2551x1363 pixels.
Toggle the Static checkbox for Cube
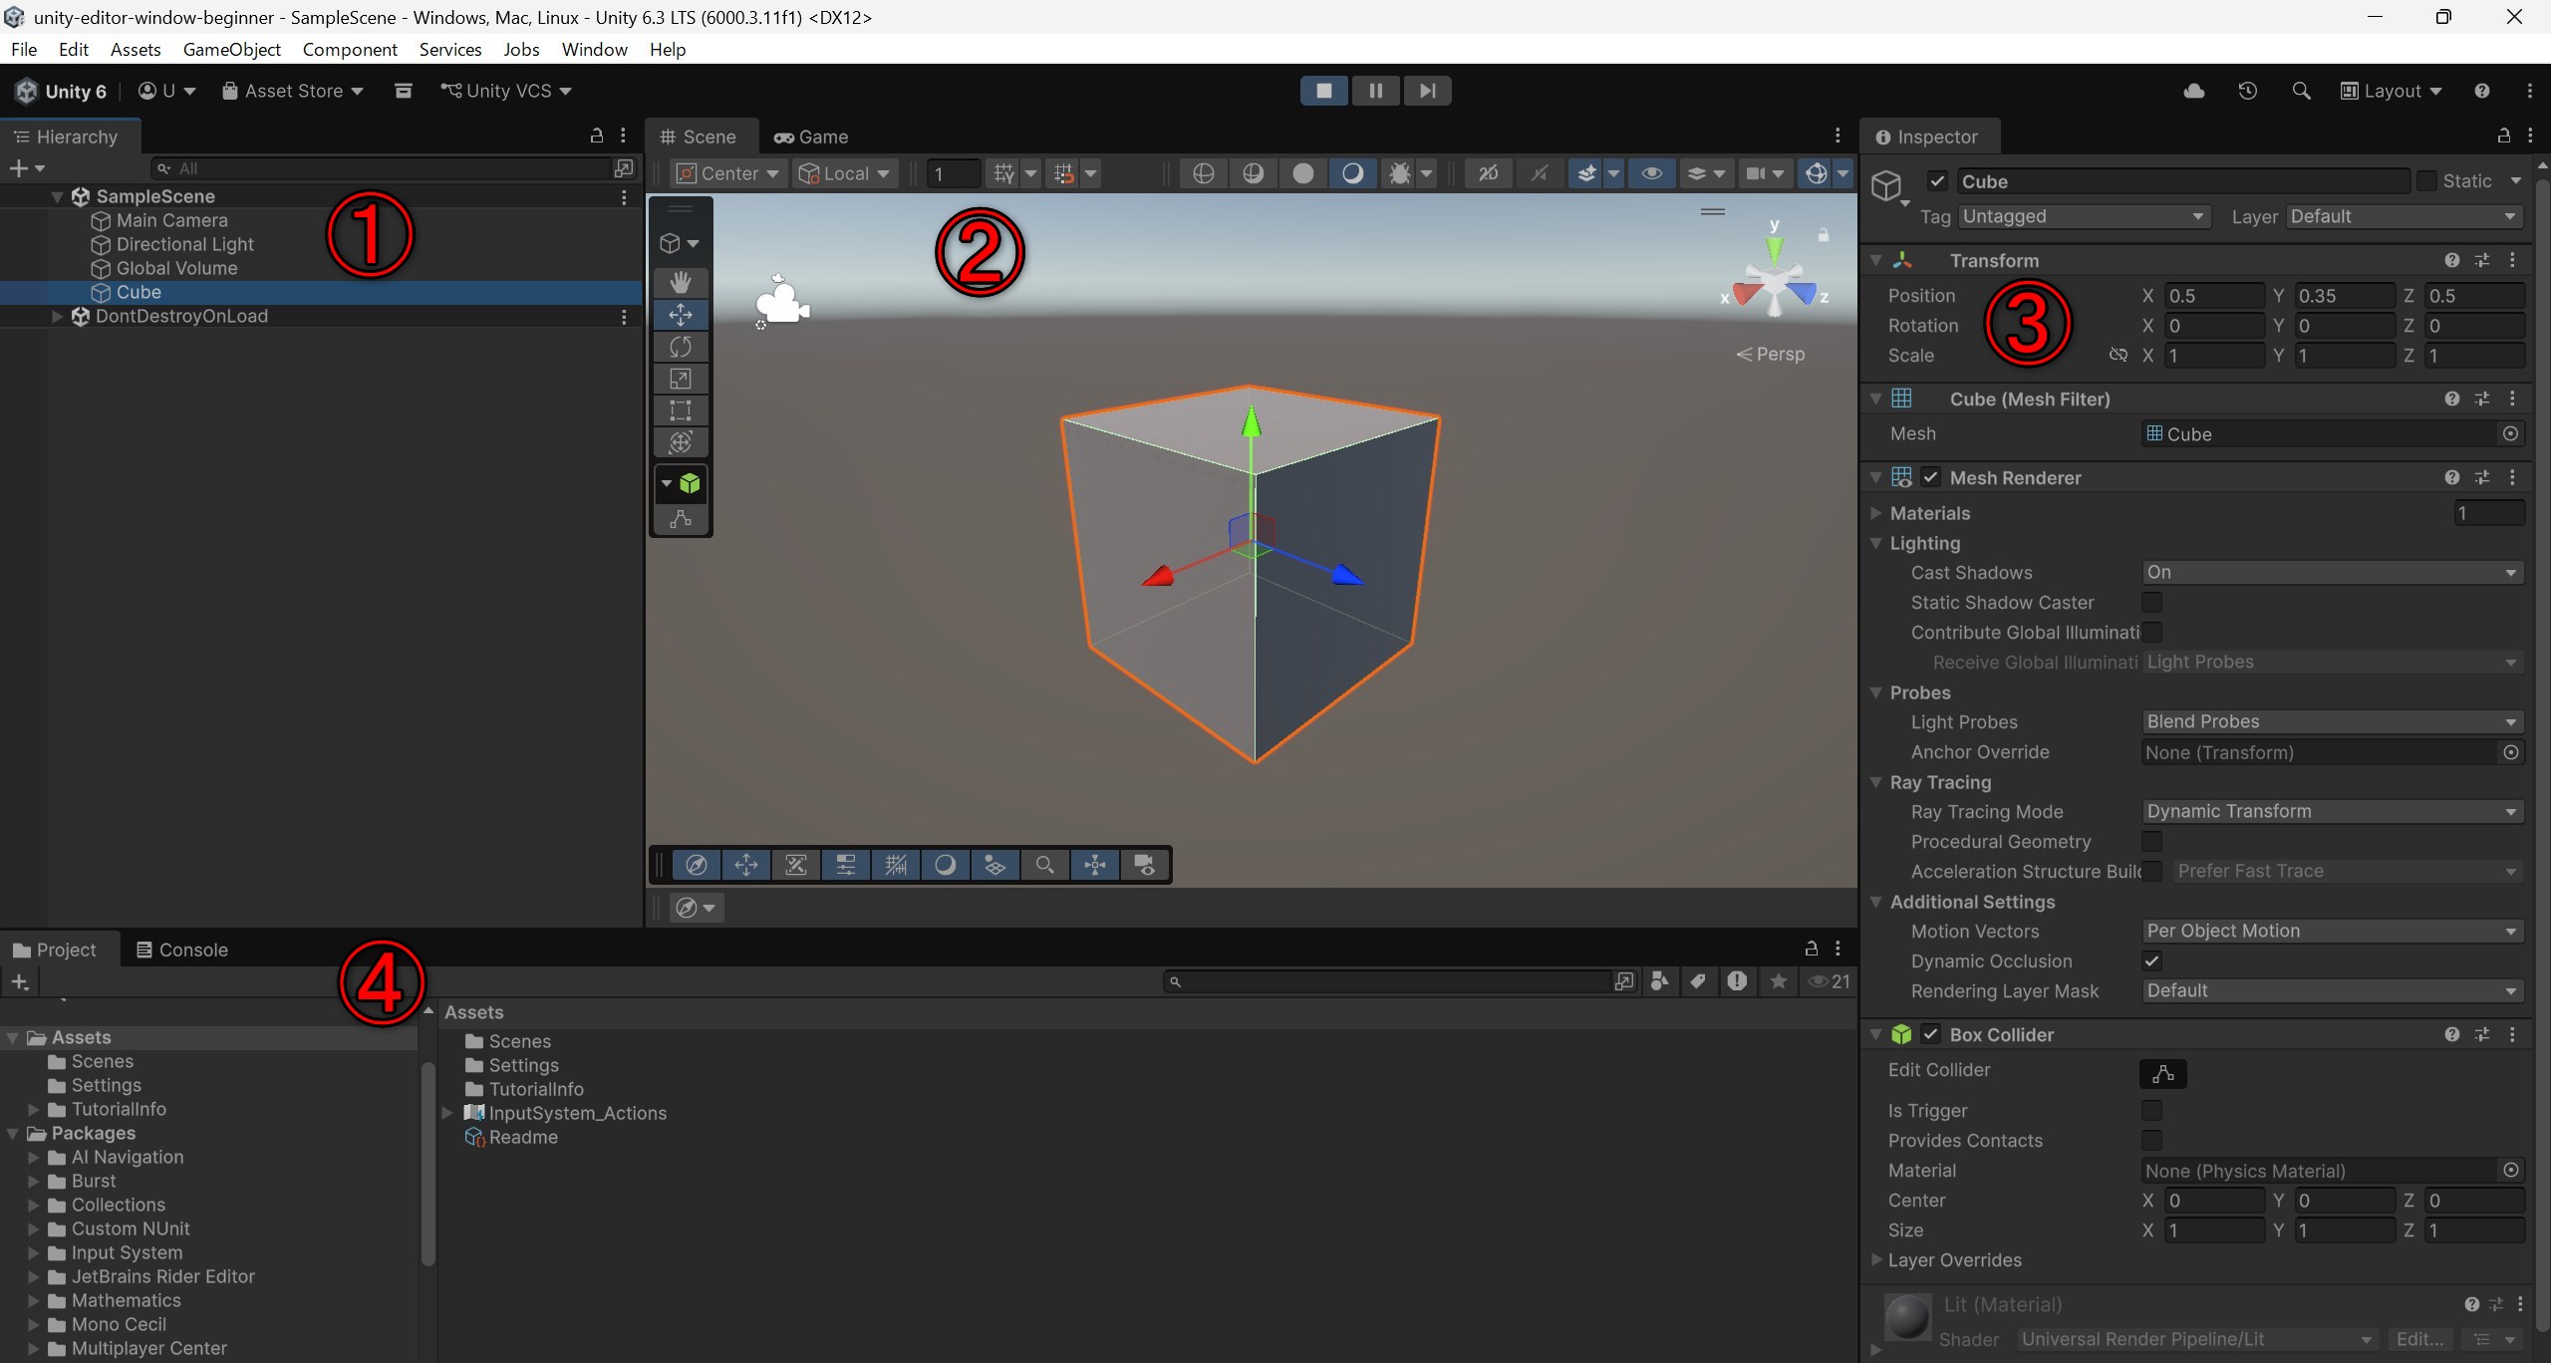(2427, 181)
